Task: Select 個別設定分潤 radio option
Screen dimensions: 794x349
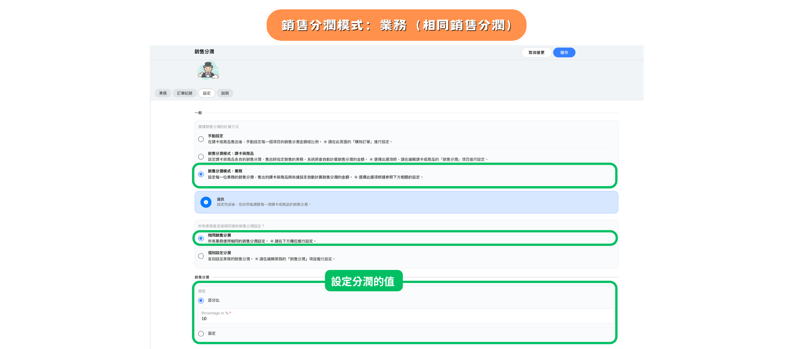Action: (x=201, y=256)
